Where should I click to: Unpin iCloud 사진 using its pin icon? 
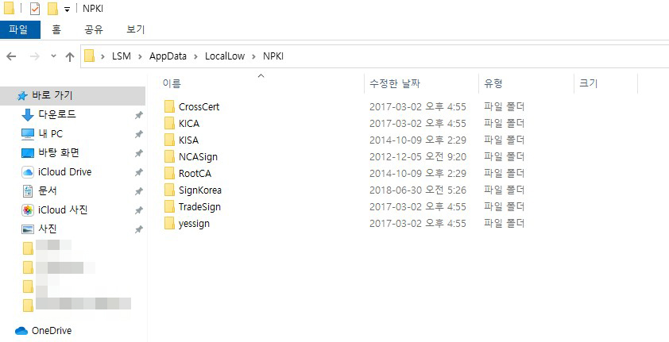click(139, 210)
